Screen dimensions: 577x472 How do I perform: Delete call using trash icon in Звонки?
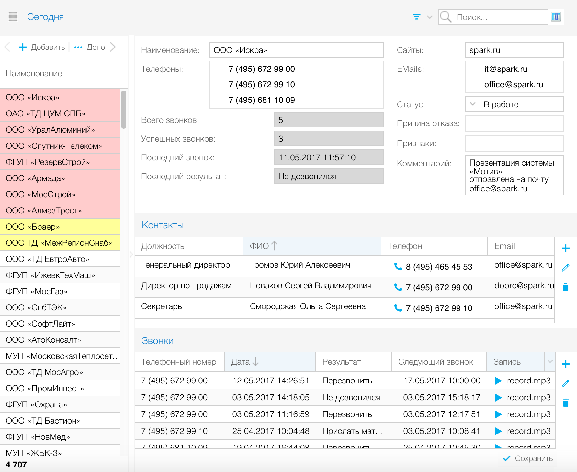(565, 402)
